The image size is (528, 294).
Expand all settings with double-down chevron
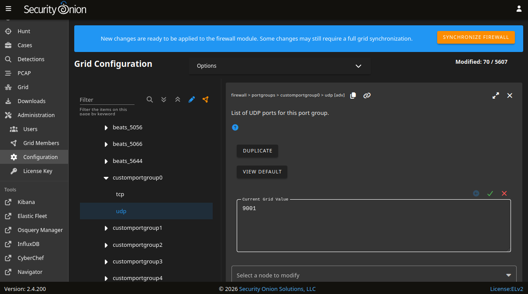(164, 100)
